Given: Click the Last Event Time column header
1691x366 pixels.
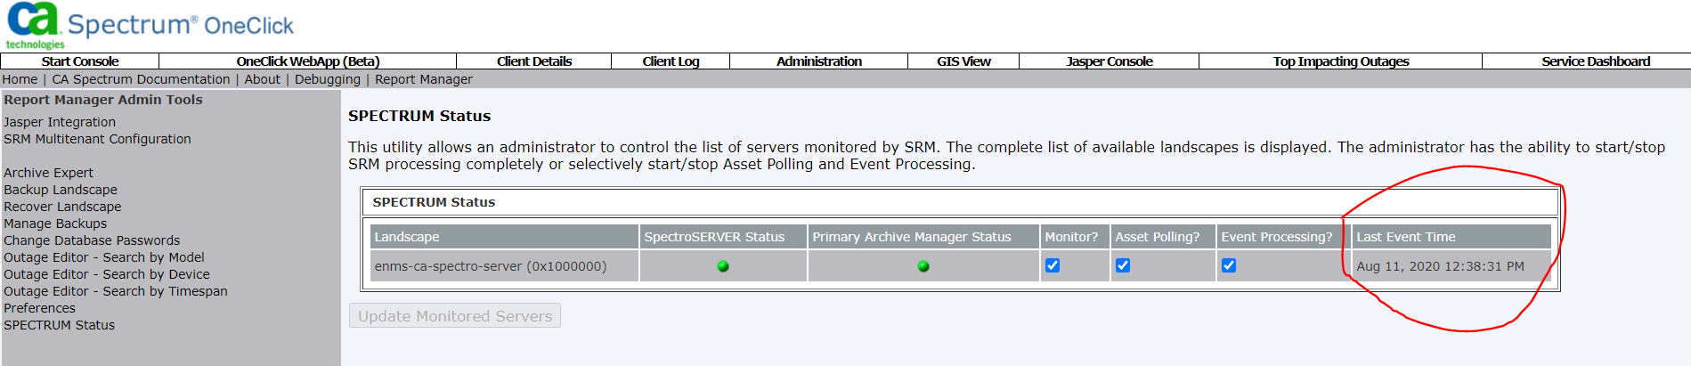Looking at the screenshot, I should point(1451,237).
